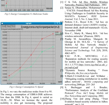This screenshot has width=109, height=105.
Task: Open the isg.rhul.ac.uk PDF link in reference 6
Action: pyautogui.click(x=86, y=66)
